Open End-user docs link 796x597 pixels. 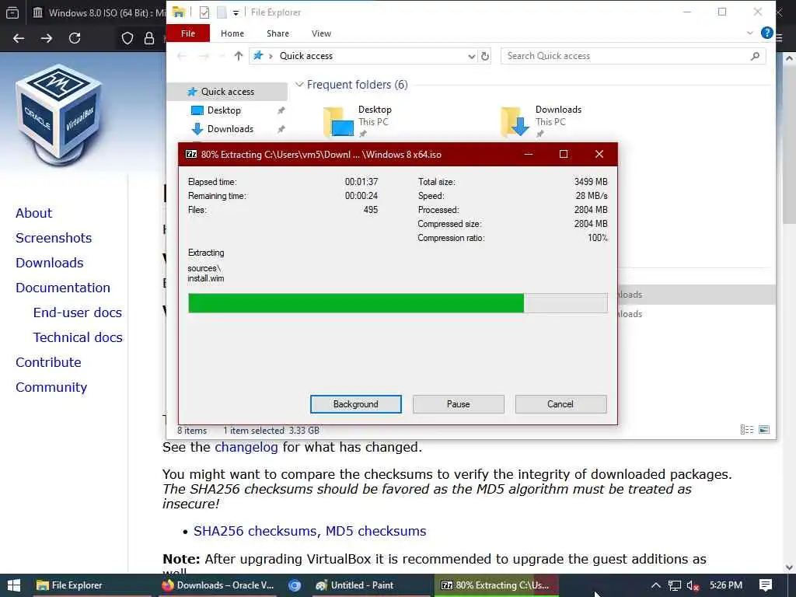[x=77, y=312]
